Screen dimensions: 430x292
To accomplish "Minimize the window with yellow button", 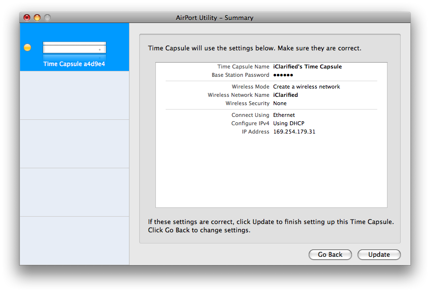I will [x=37, y=18].
